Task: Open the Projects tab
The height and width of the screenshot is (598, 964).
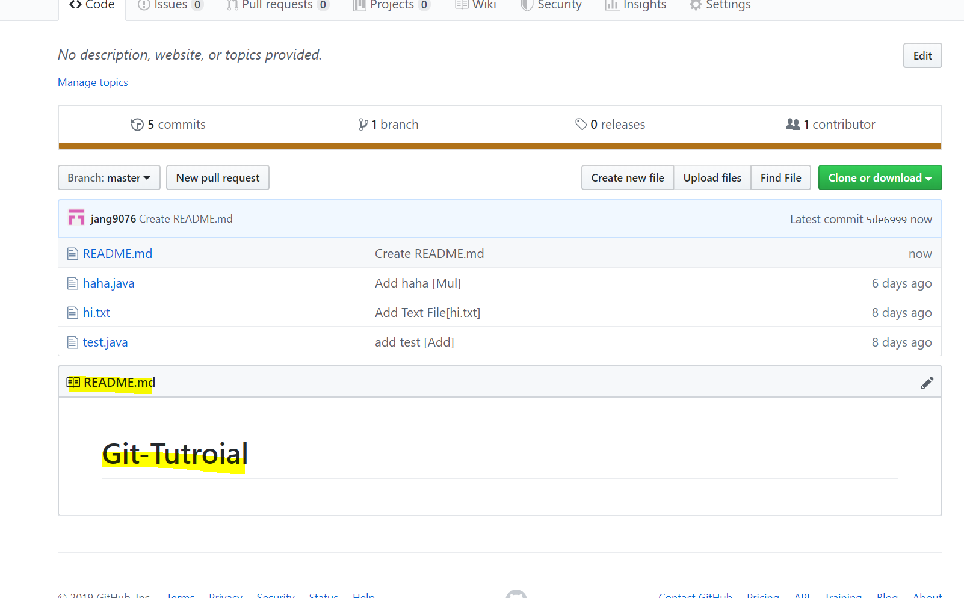Action: 392,5
